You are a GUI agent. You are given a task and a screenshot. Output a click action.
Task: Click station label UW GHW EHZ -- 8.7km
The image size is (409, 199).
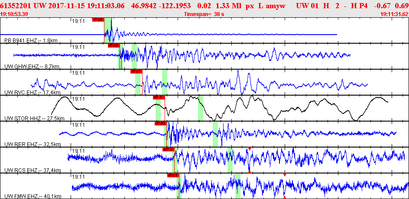coord(32,67)
